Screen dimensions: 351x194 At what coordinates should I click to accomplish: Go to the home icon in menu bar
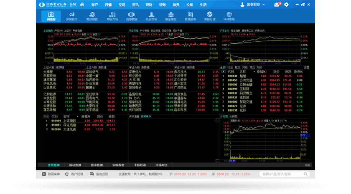82,5
